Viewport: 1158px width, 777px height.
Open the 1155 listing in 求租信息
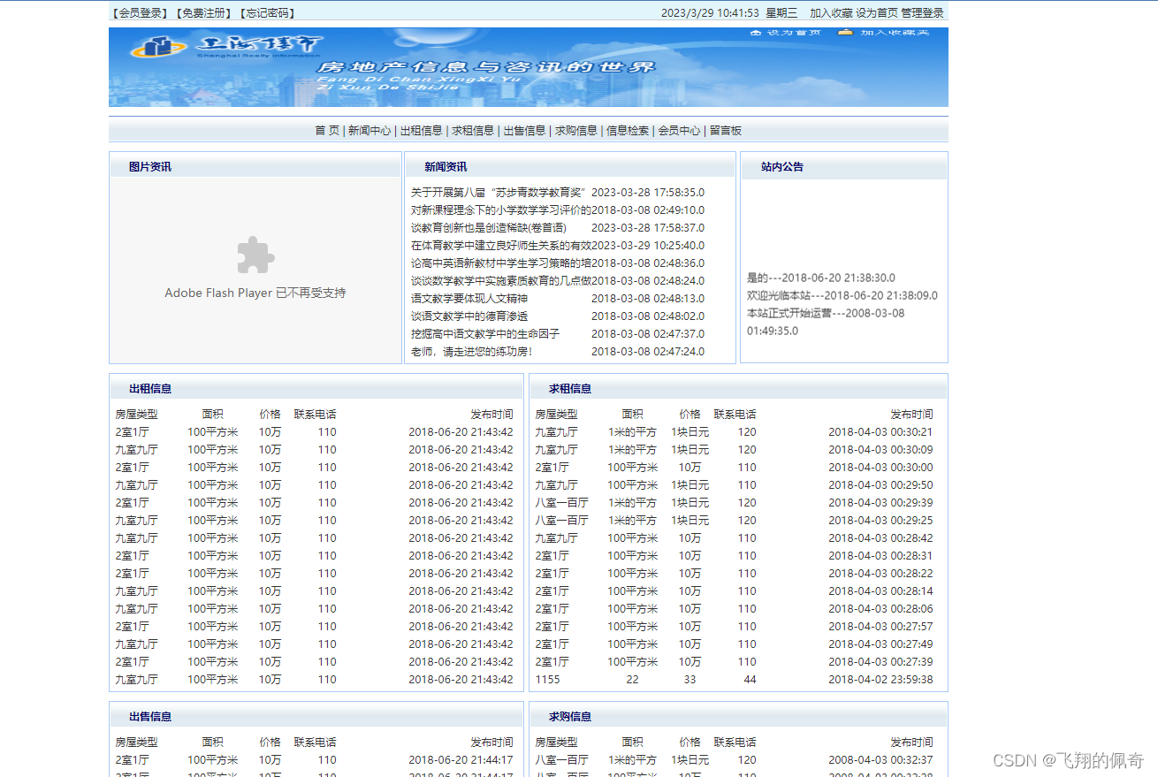click(x=547, y=680)
